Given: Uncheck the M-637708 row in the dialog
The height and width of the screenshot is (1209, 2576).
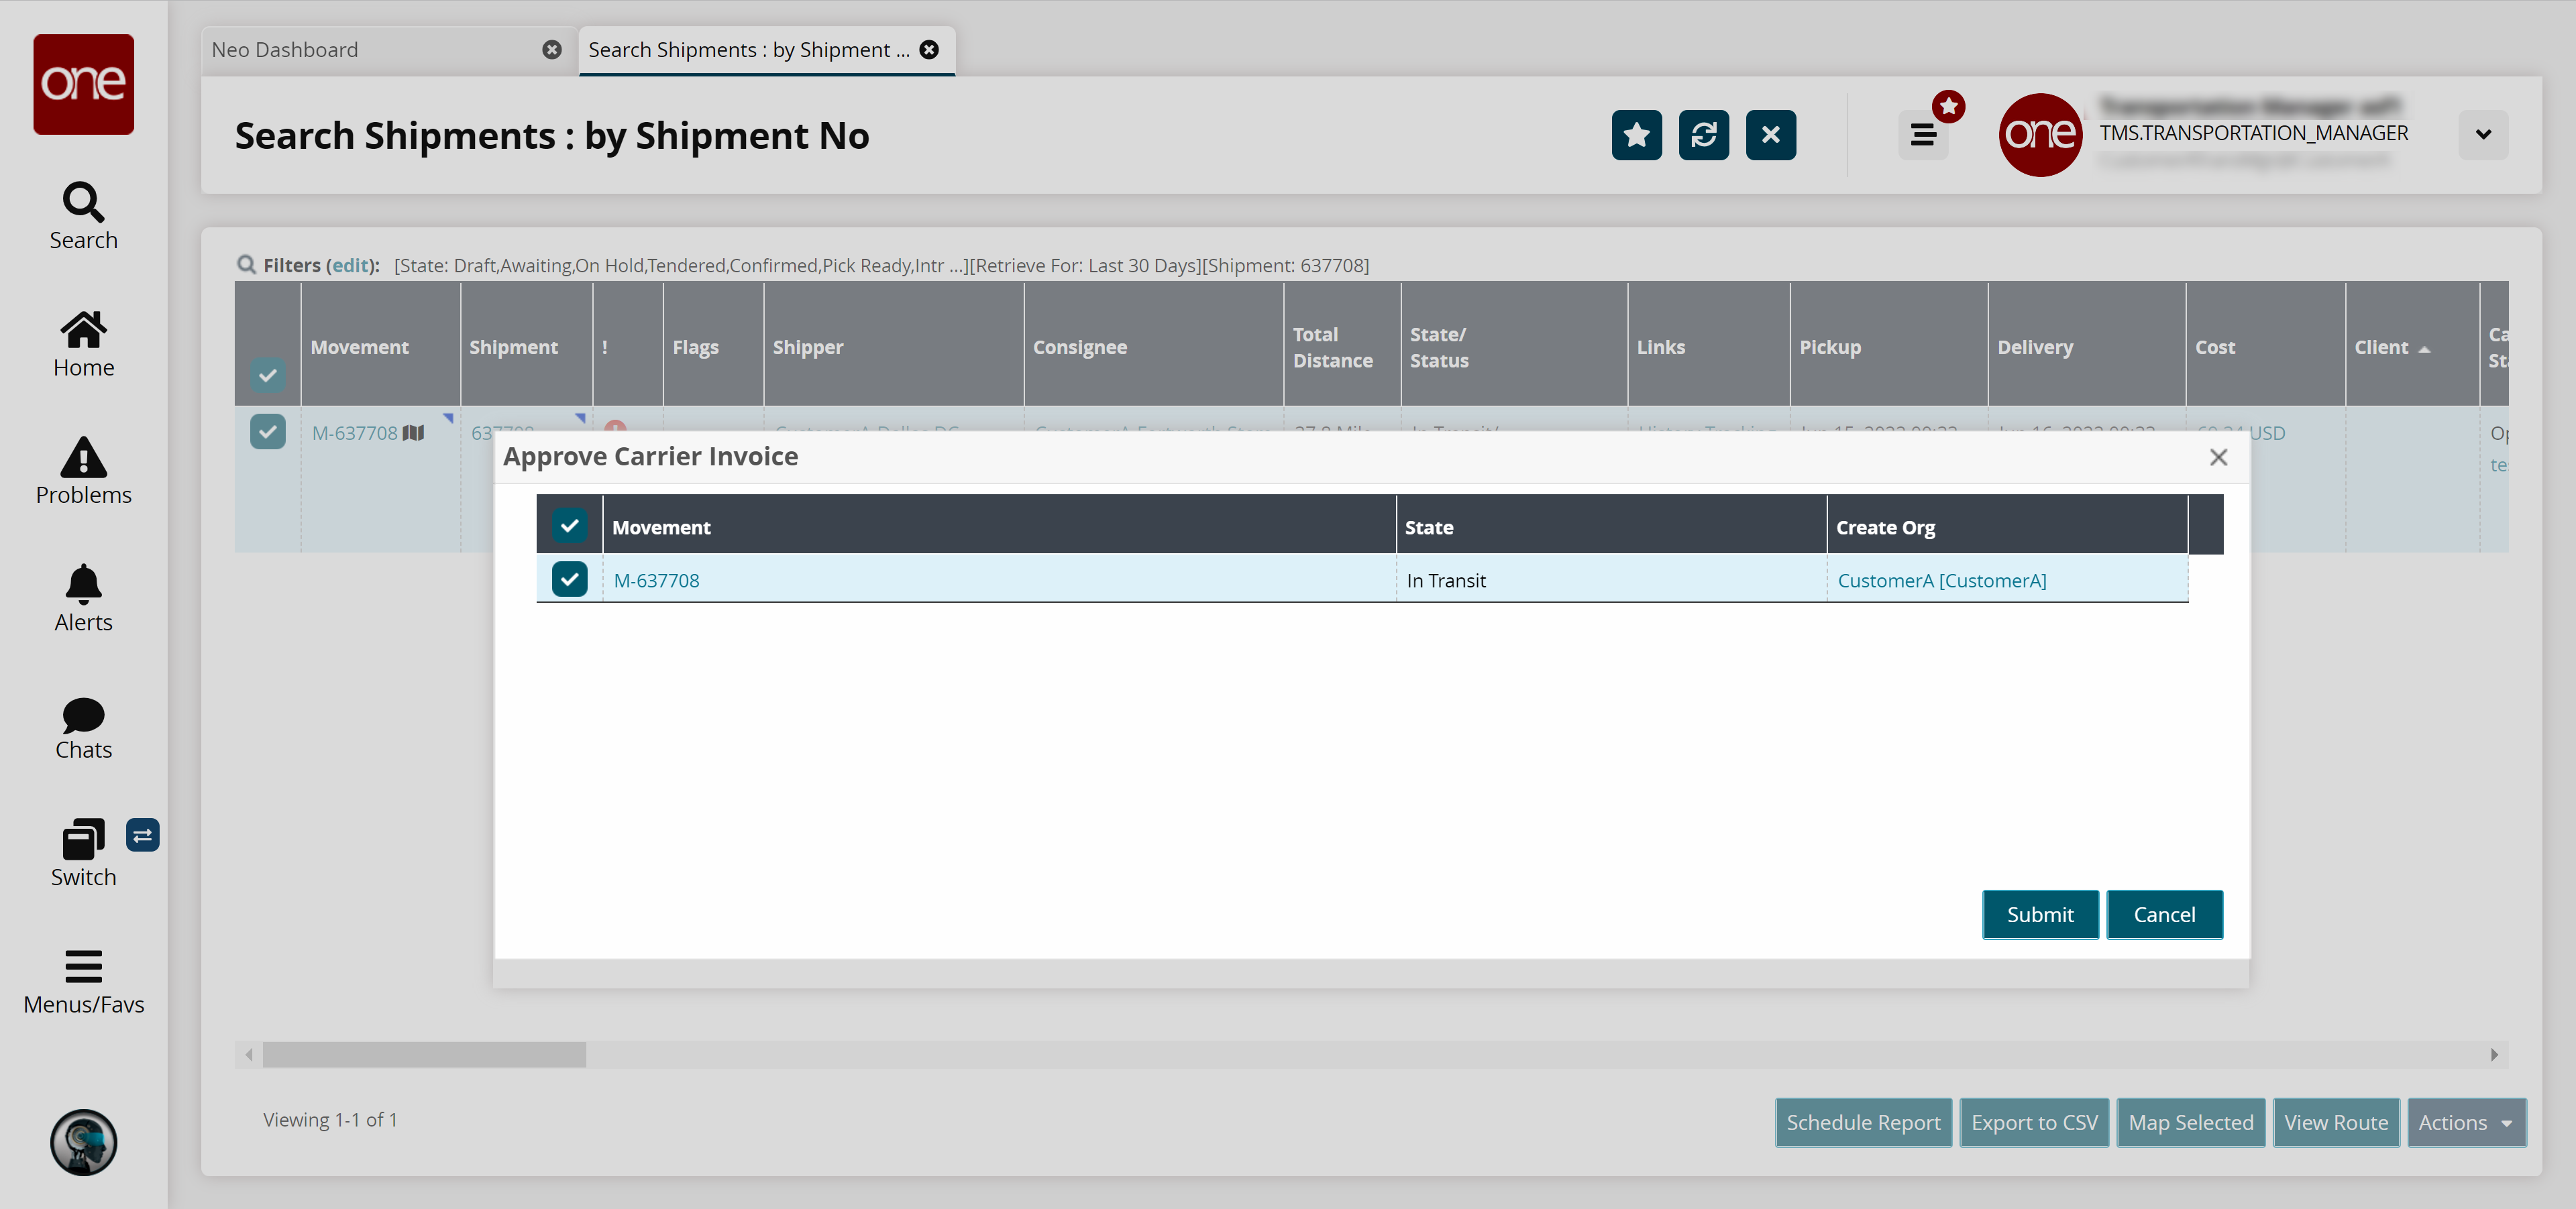Looking at the screenshot, I should [x=569, y=579].
